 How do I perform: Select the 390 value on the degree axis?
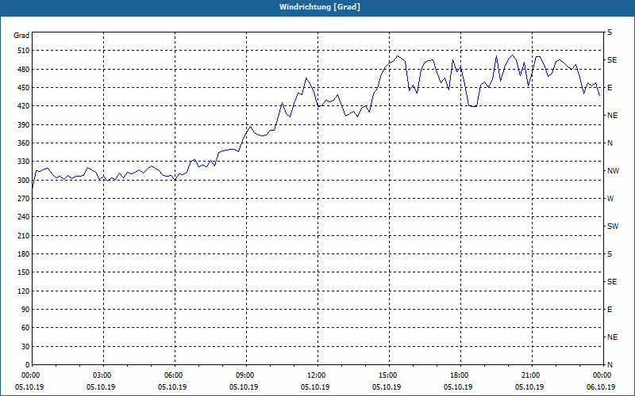click(24, 125)
